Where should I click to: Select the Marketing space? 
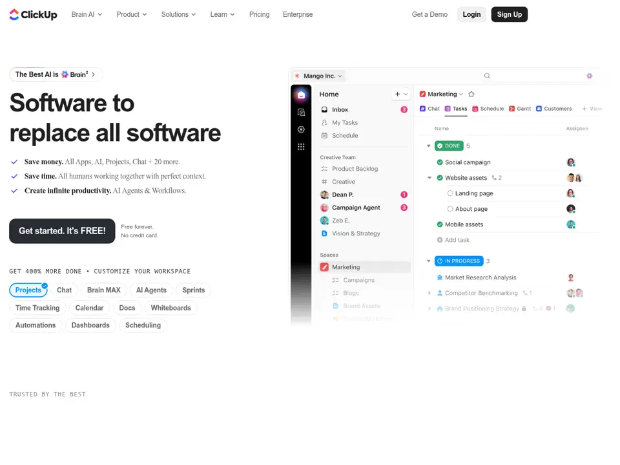(x=364, y=267)
